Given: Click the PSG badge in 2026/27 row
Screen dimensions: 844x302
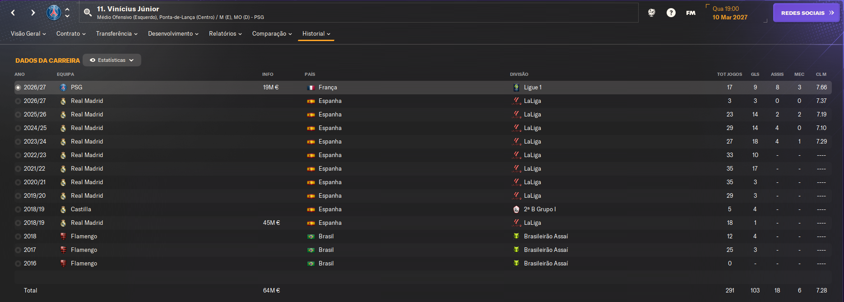Looking at the screenshot, I should (63, 88).
